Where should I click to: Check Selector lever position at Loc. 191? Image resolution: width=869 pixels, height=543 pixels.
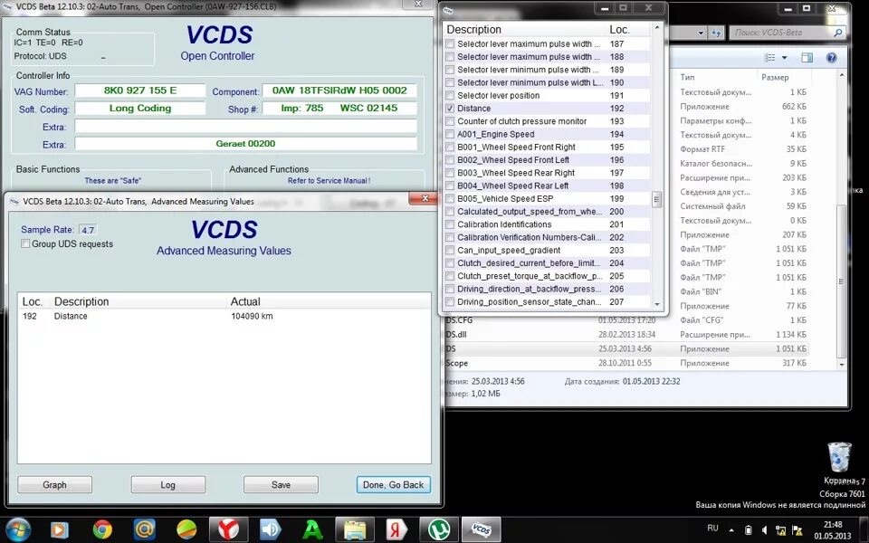point(450,95)
